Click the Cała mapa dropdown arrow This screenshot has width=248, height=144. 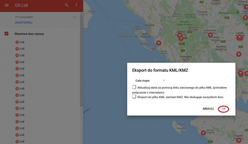tap(164, 80)
